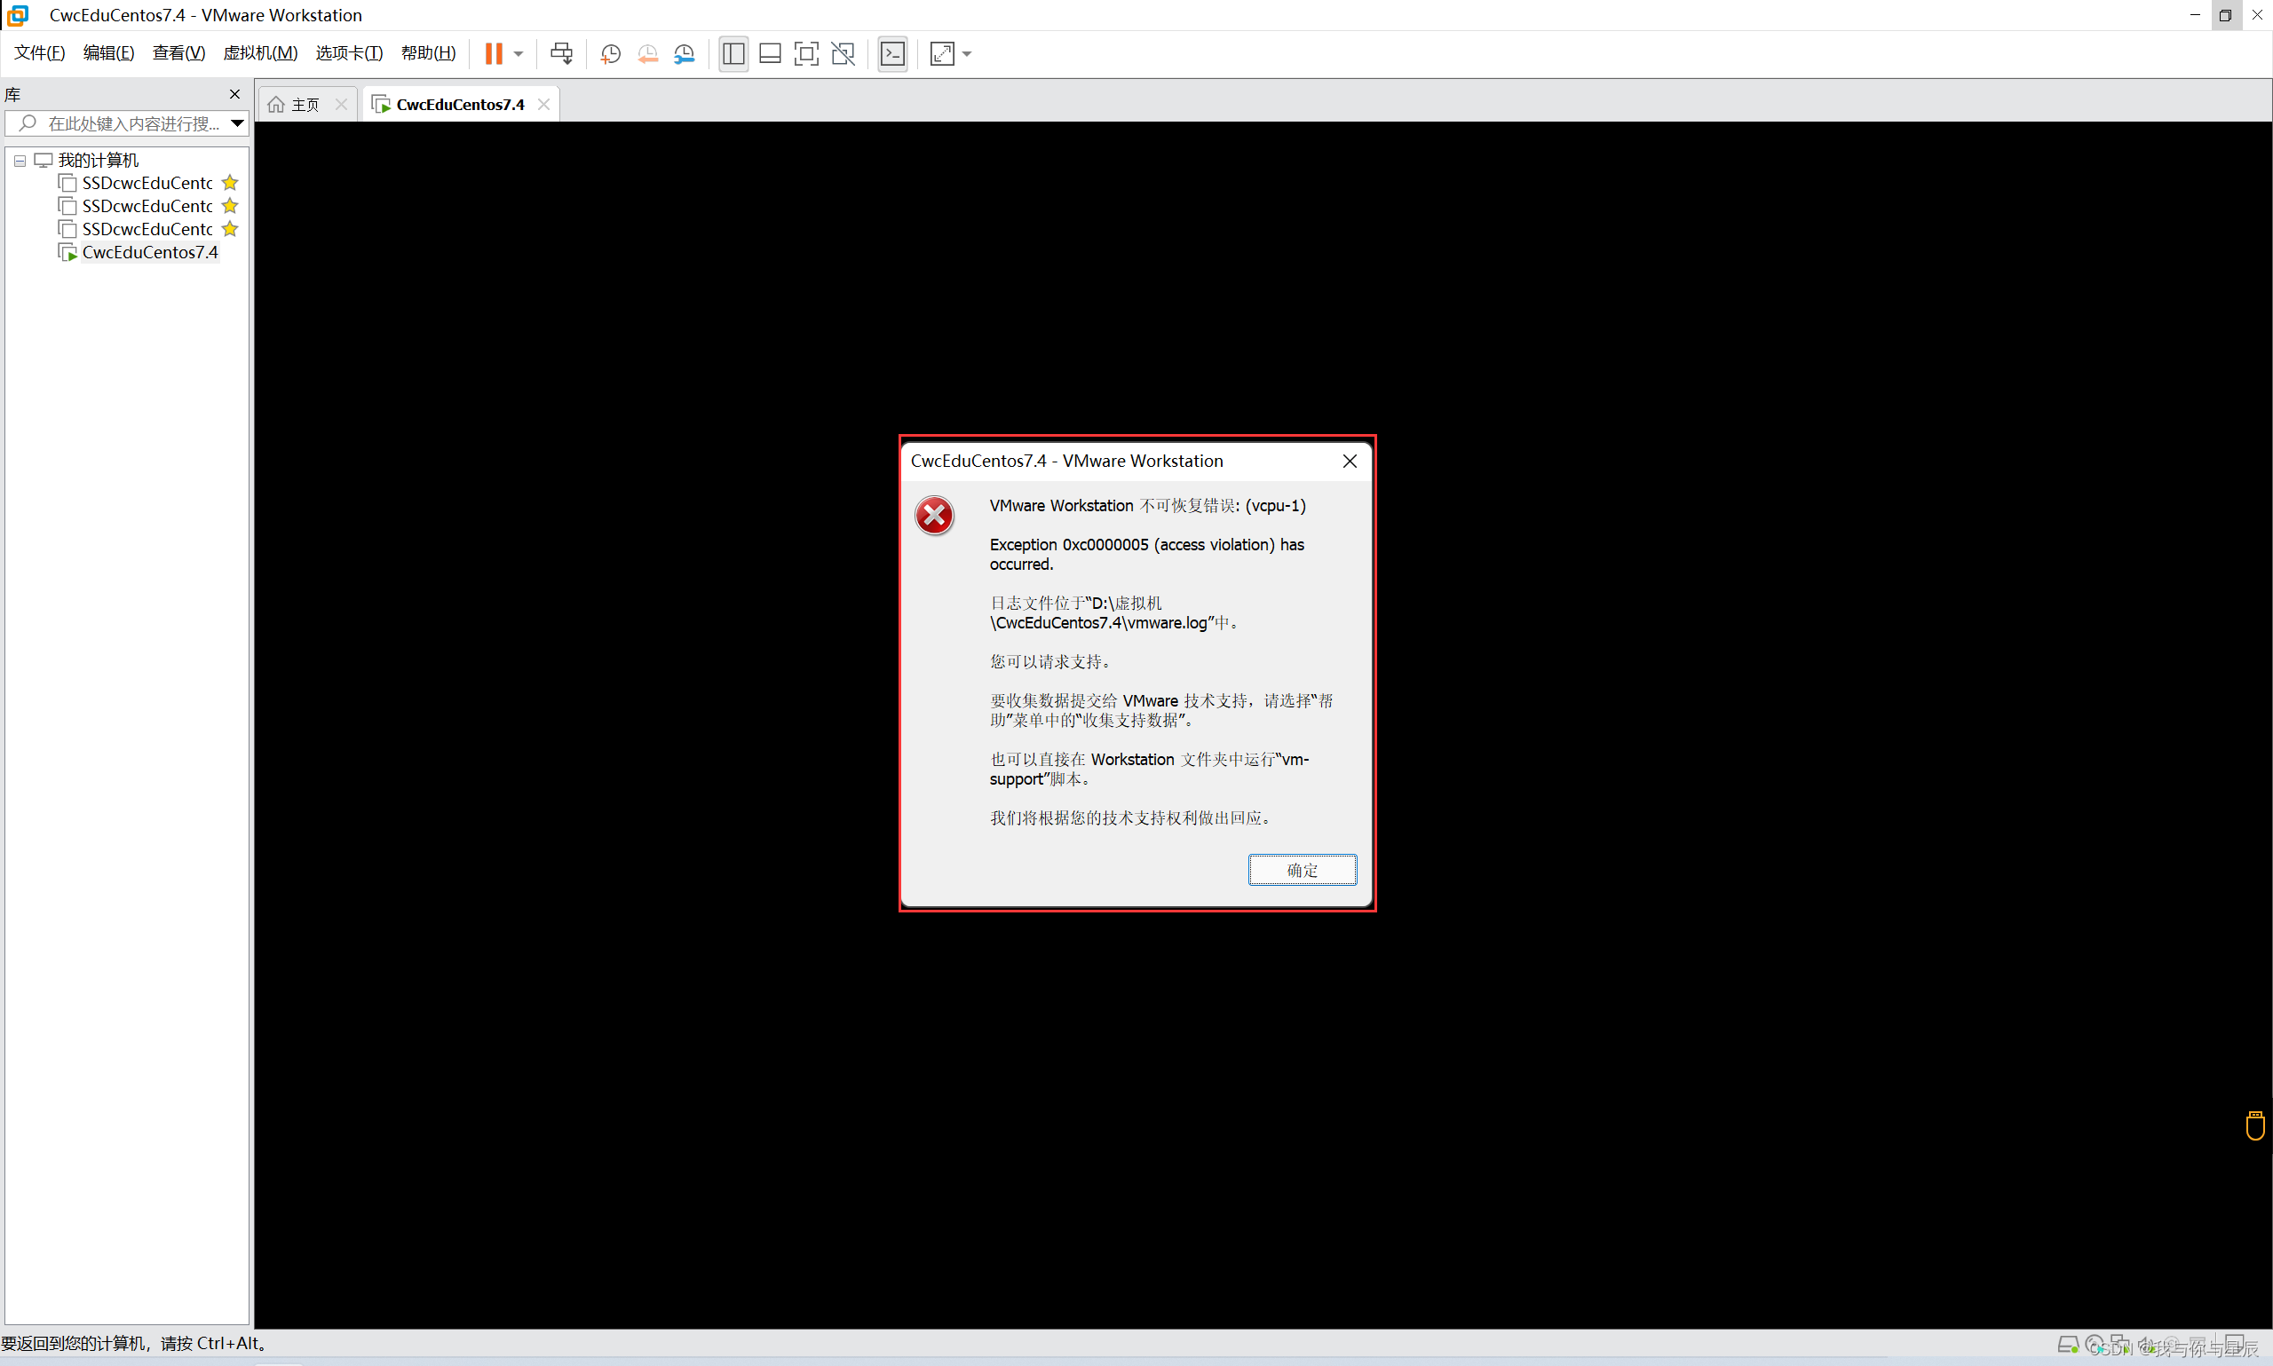The width and height of the screenshot is (2273, 1366).
Task: Open the snapshot manager
Action: pyautogui.click(x=684, y=53)
